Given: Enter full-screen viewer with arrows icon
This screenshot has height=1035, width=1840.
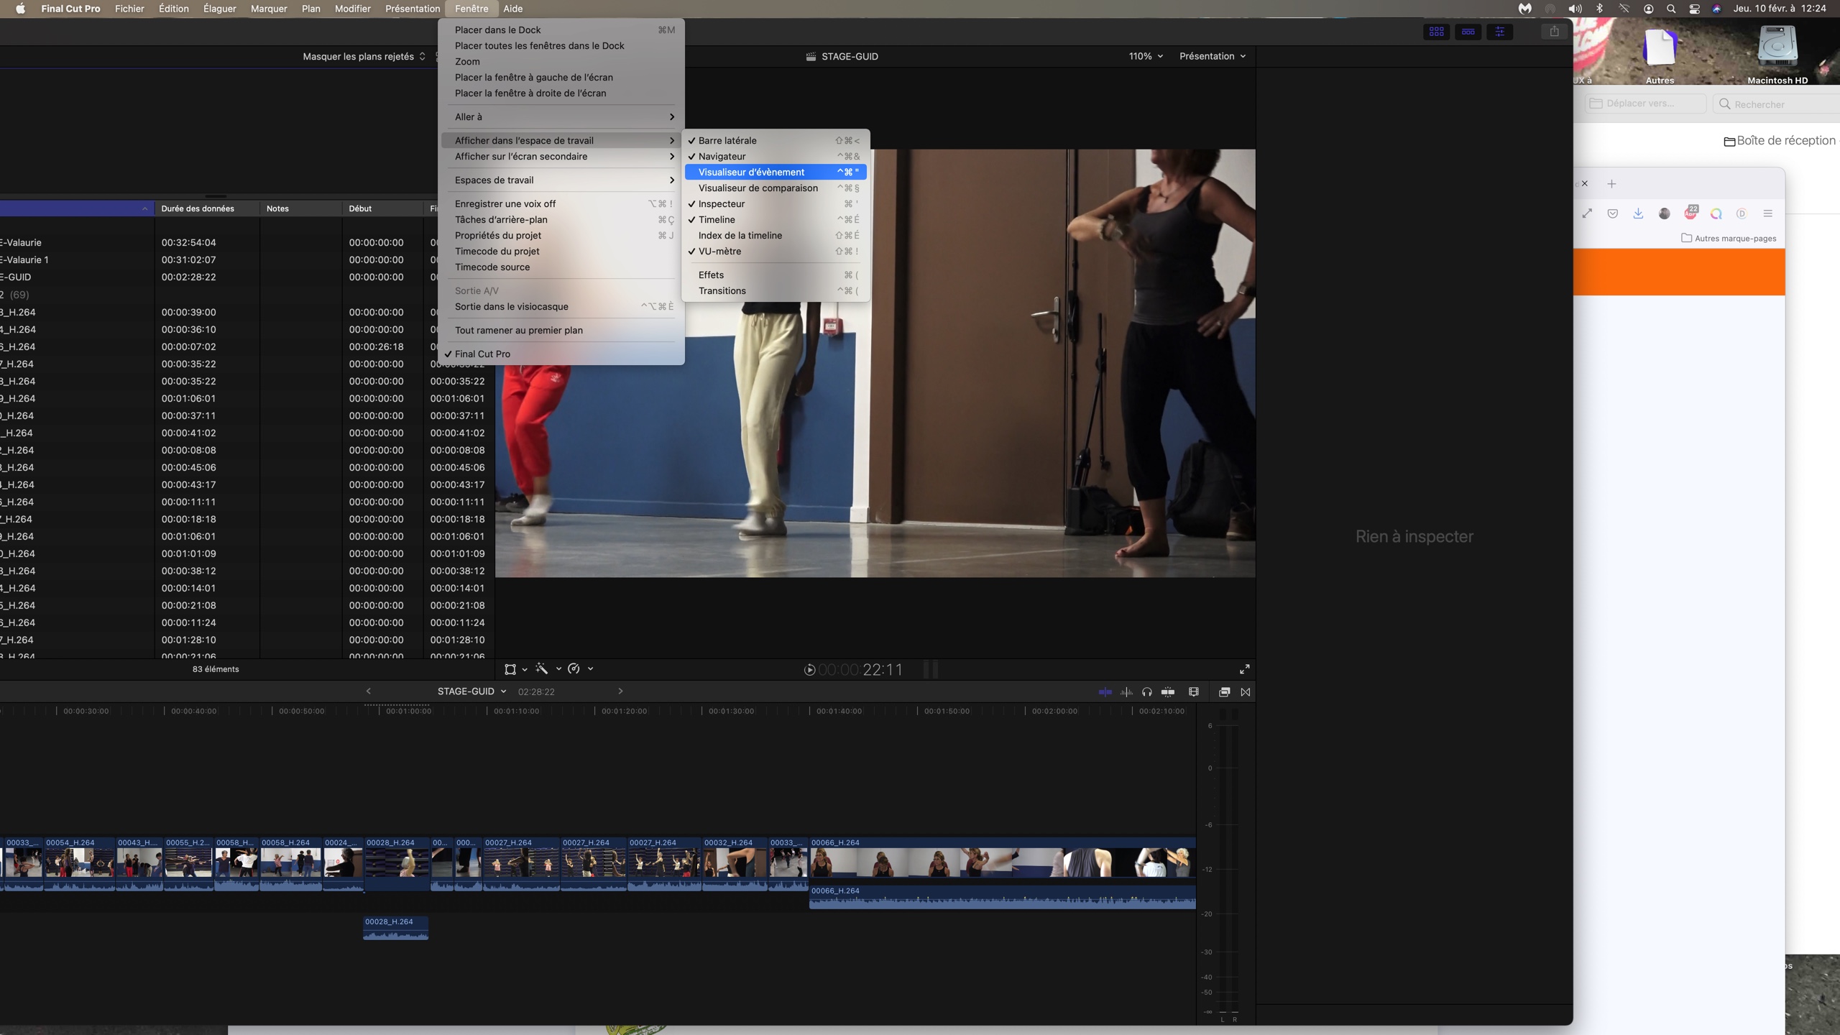Looking at the screenshot, I should pos(1245,669).
